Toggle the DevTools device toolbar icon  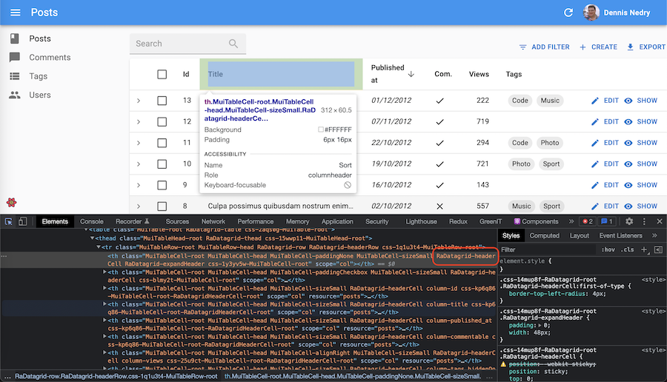click(23, 221)
